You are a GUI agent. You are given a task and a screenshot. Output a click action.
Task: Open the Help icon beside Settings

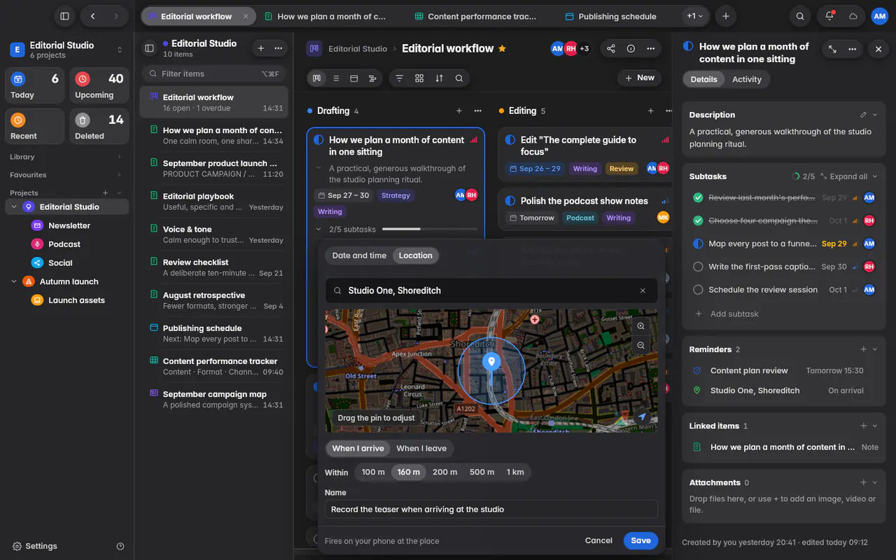pyautogui.click(x=120, y=546)
